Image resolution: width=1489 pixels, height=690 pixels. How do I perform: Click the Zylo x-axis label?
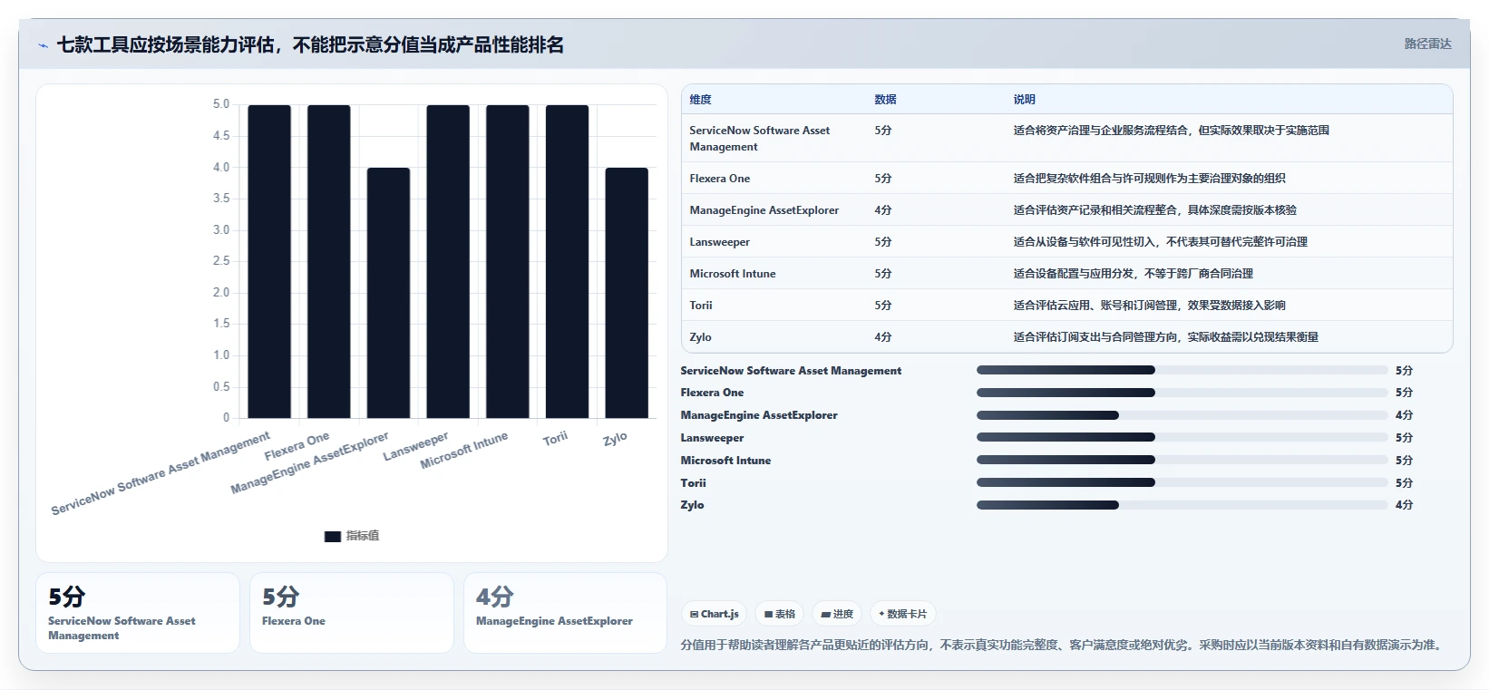click(615, 439)
